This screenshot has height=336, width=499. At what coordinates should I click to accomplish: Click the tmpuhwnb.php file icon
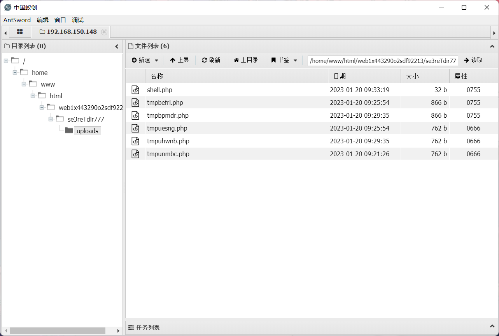(x=135, y=141)
